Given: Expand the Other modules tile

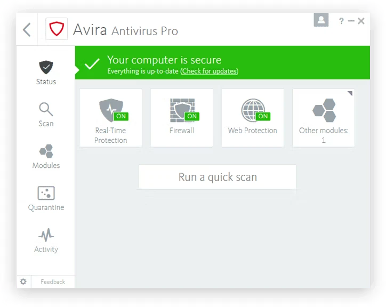Looking at the screenshot, I should (x=323, y=118).
